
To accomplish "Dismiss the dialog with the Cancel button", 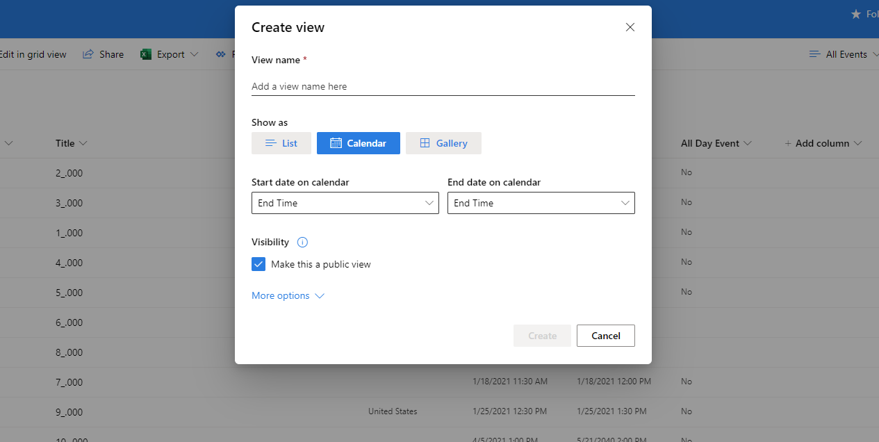I will coord(605,336).
